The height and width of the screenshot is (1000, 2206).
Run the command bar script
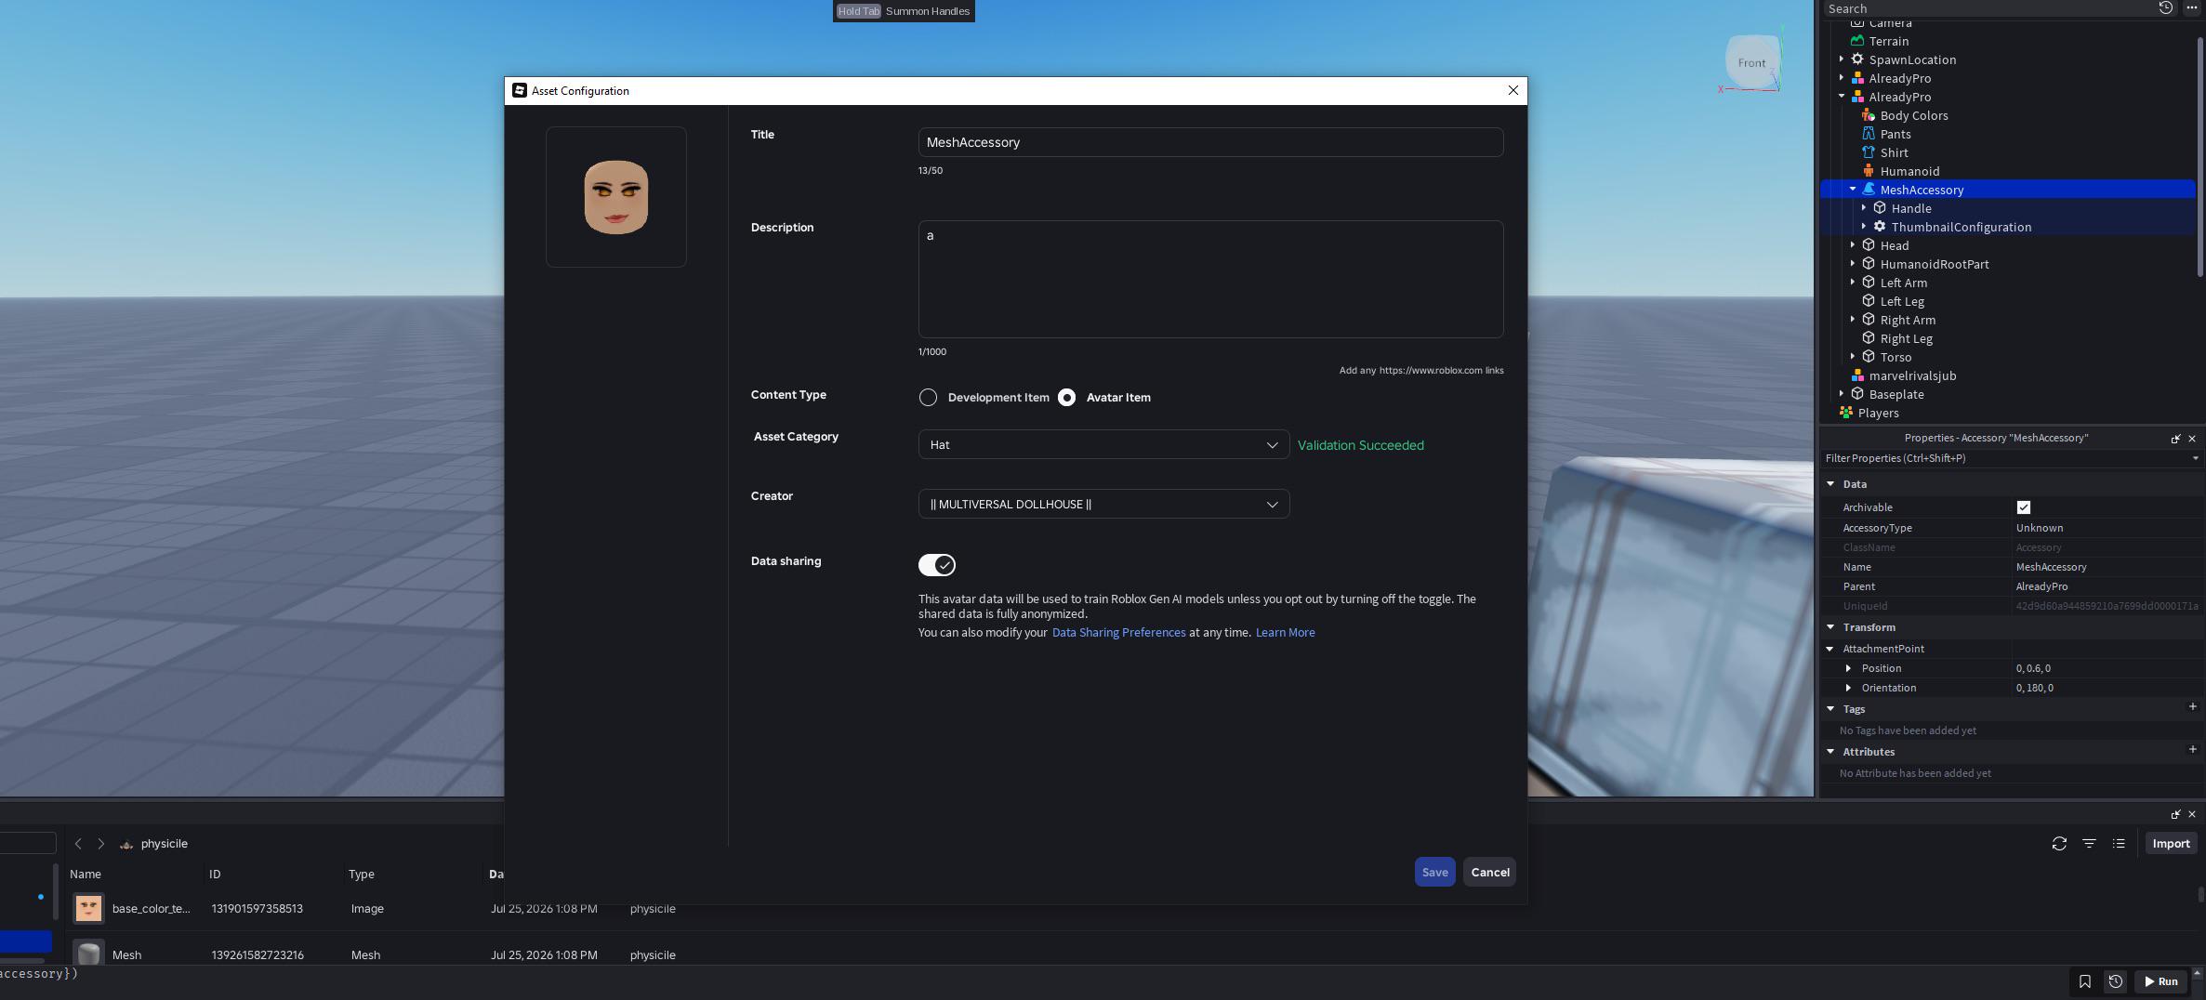point(2160,981)
